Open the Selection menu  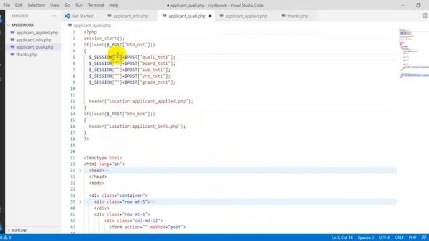coord(36,5)
